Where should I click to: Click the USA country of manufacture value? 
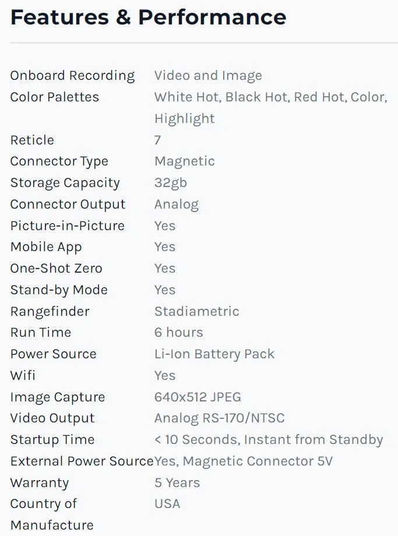pyautogui.click(x=167, y=504)
